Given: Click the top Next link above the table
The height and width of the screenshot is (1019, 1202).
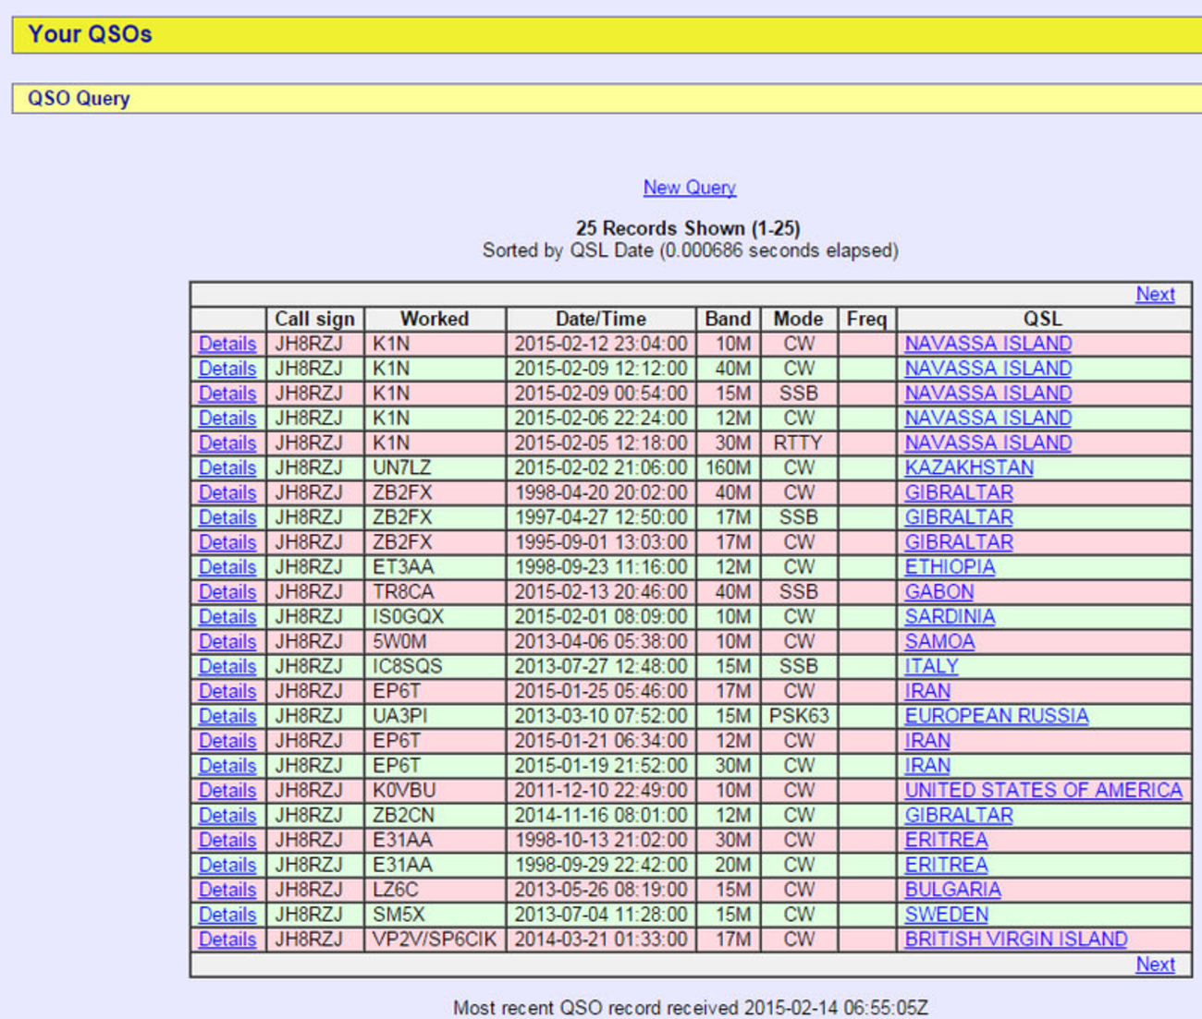Looking at the screenshot, I should 1154,294.
